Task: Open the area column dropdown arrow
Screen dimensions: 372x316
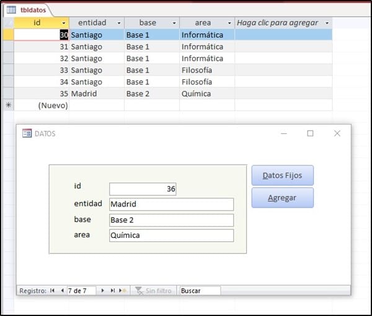Action: 229,23
